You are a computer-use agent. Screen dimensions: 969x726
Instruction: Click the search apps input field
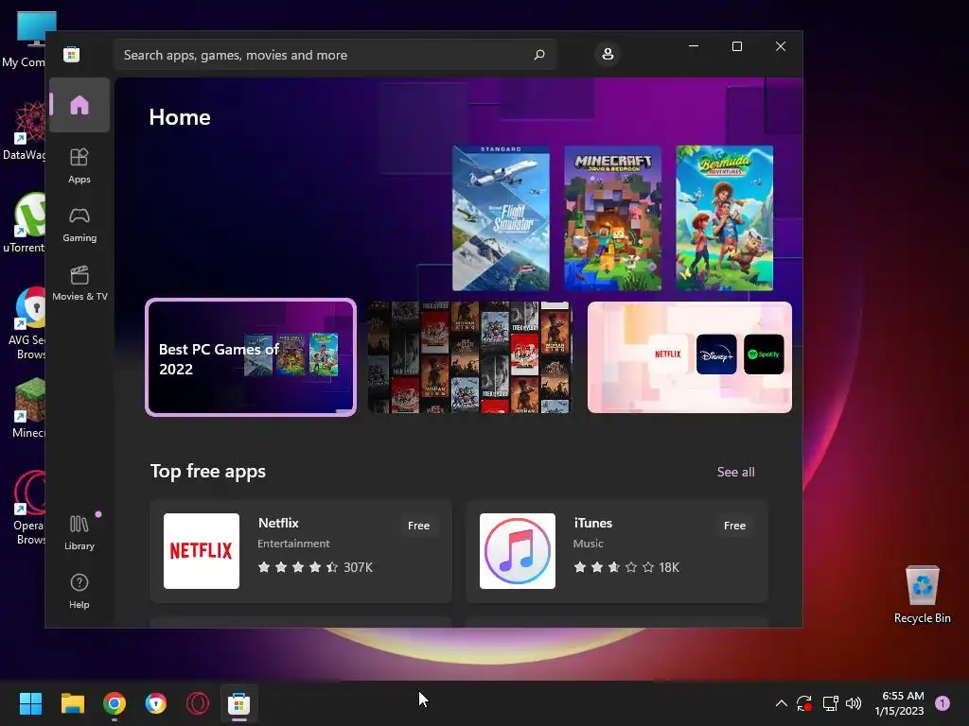tap(334, 55)
